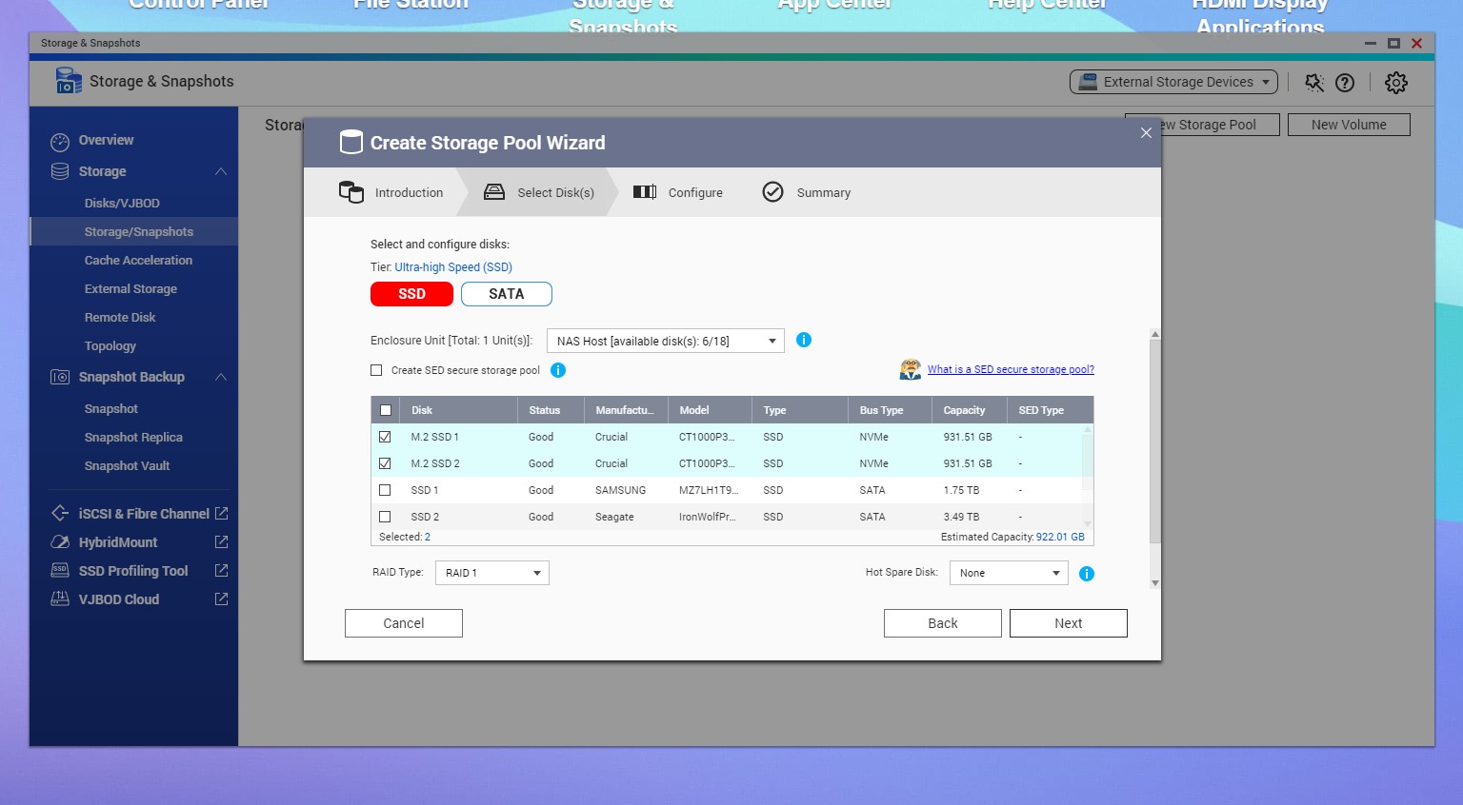This screenshot has height=805, width=1463.
Task: Close the Create Storage Pool Wizard
Action: pyautogui.click(x=1146, y=133)
